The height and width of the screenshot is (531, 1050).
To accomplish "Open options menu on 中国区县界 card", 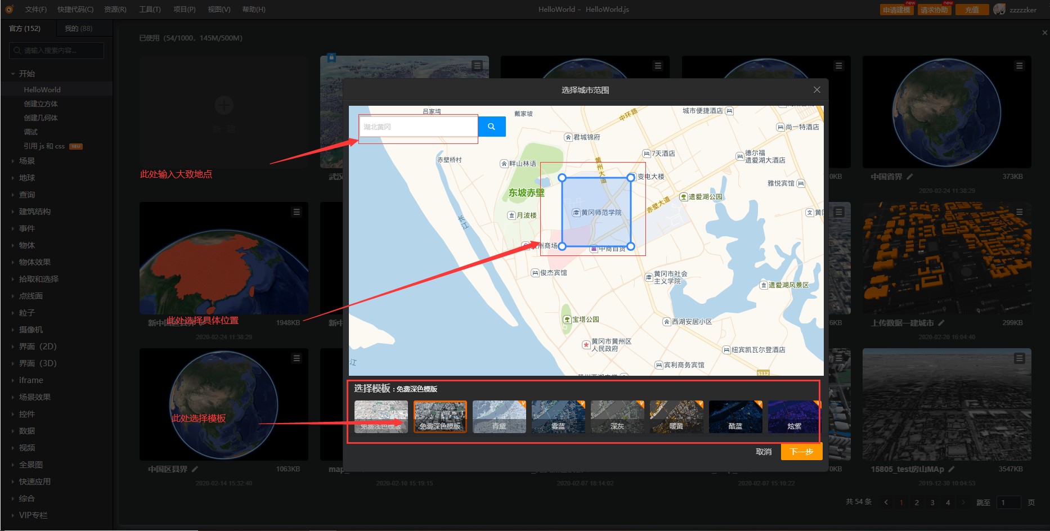I will [297, 358].
